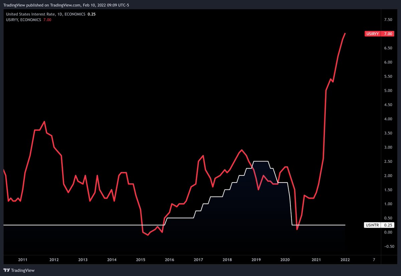The image size is (401, 276).
Task: Click the 2012 label on the time axis
Action: coord(54,260)
